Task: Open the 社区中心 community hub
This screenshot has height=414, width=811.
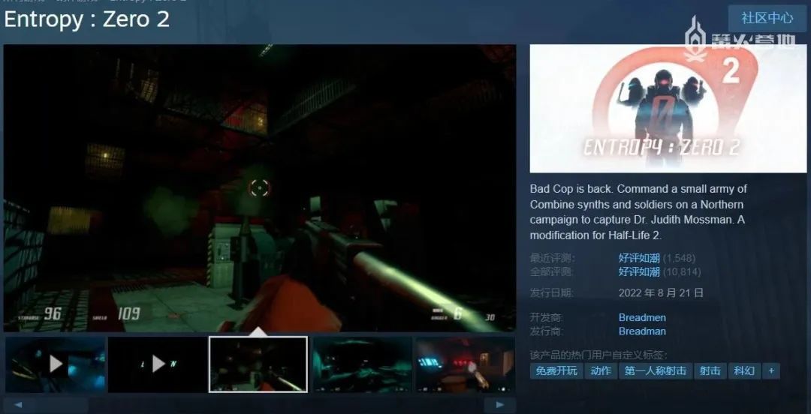Action: click(767, 18)
